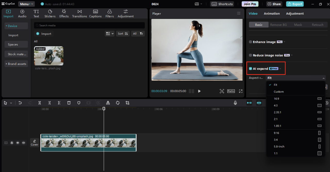Open the Filters panel
Viewport: 330px width, 172px height.
coord(110,14)
